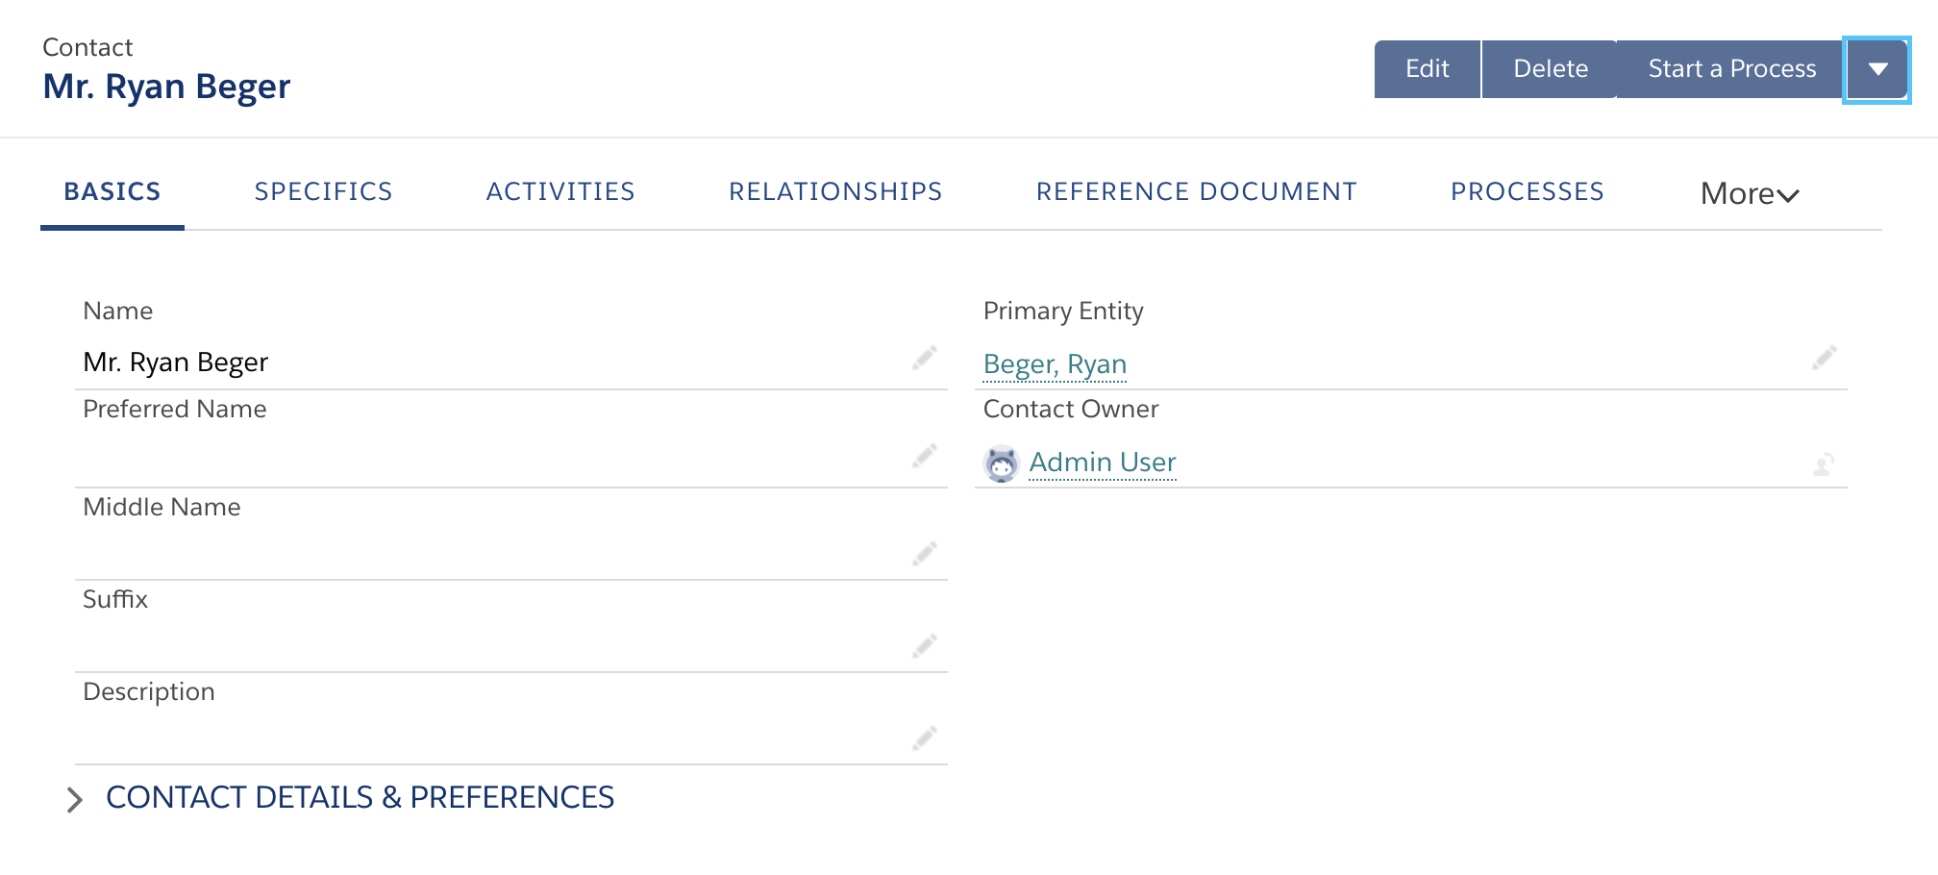The image size is (1938, 875).
Task: Switch to the Relationships tab
Action: coord(835,191)
